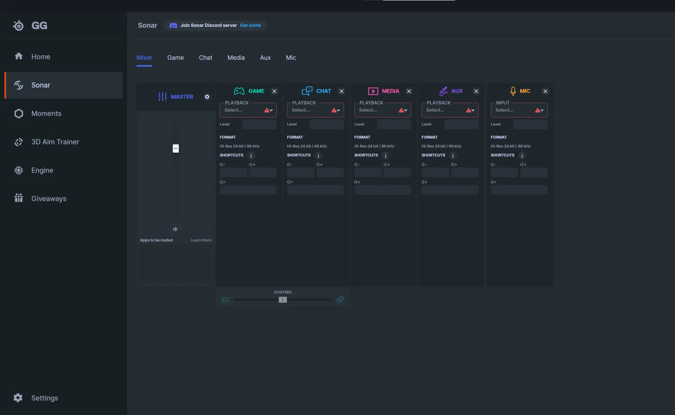This screenshot has width=675, height=415.
Task: Click Learn More near Apps to be routed
Action: (201, 240)
